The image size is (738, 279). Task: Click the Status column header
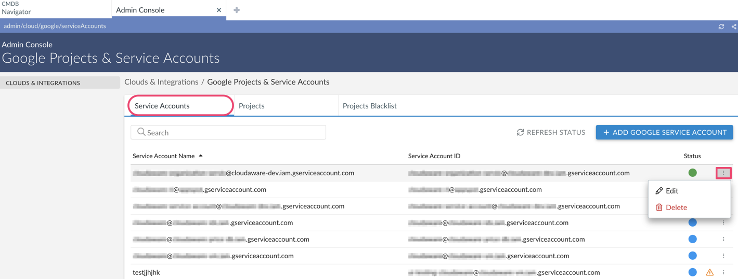[692, 156]
